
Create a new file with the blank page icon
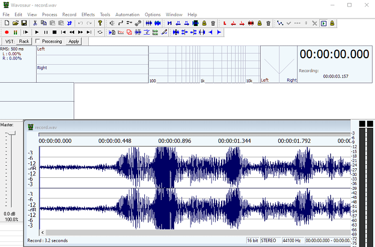click(7, 23)
